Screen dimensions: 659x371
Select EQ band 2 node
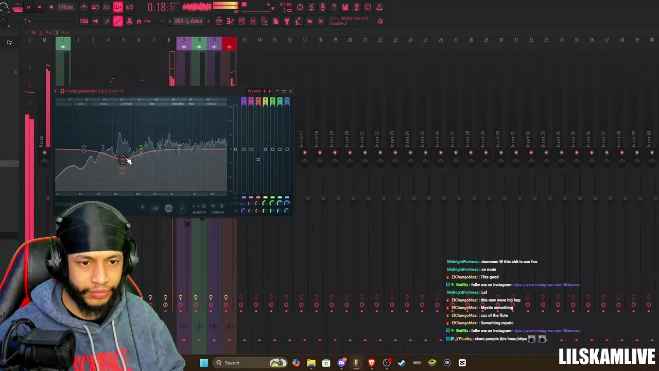[x=103, y=149]
